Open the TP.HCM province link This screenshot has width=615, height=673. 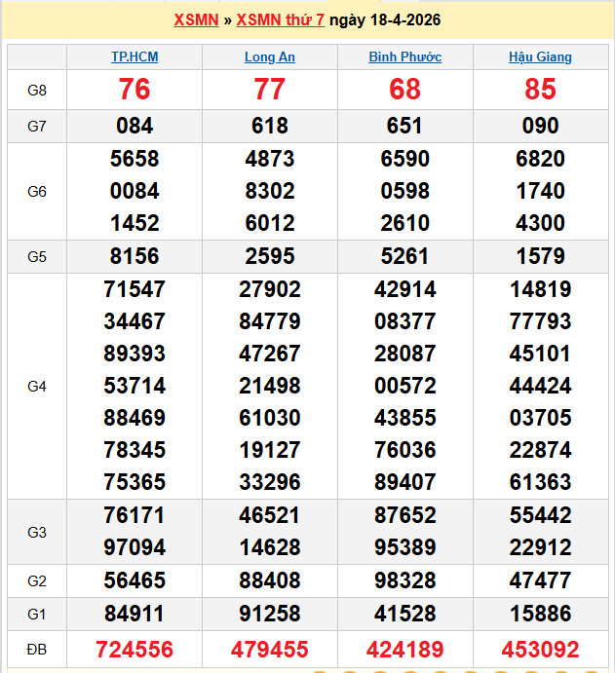[135, 57]
